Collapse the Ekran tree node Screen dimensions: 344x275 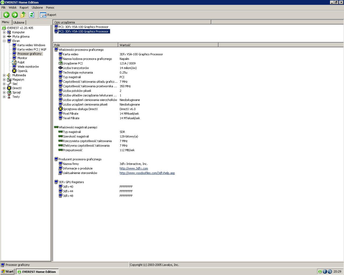tap(4, 41)
